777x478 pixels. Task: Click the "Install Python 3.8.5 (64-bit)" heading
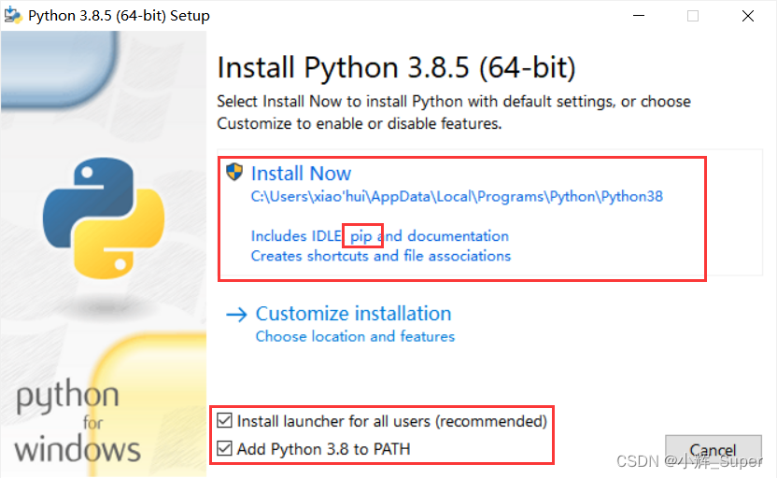(x=396, y=68)
